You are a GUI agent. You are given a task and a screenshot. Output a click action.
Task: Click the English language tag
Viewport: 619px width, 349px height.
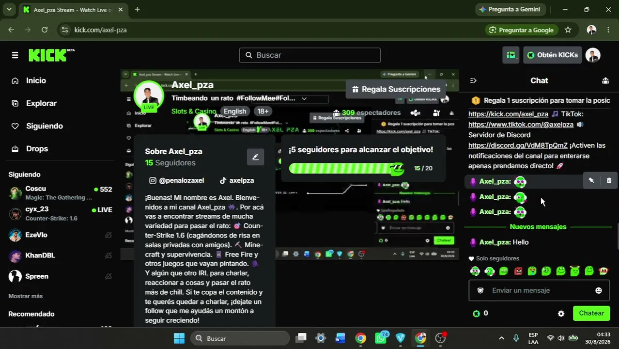[x=235, y=111]
